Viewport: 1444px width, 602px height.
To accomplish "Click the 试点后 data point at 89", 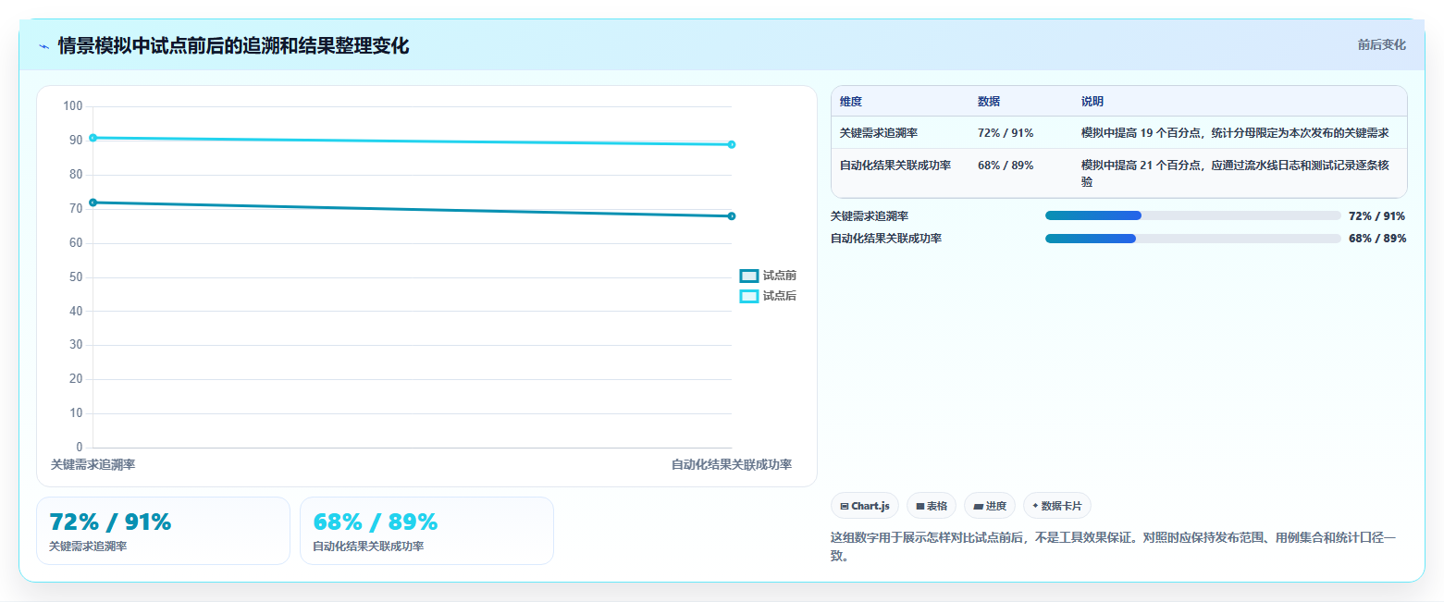I will click(x=732, y=144).
